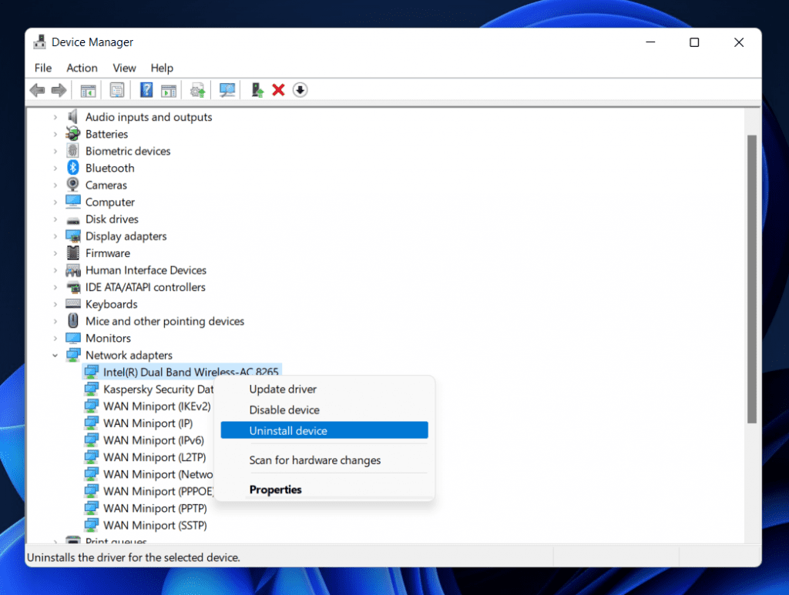Click the Forward navigation arrow
The width and height of the screenshot is (789, 595).
click(x=59, y=90)
